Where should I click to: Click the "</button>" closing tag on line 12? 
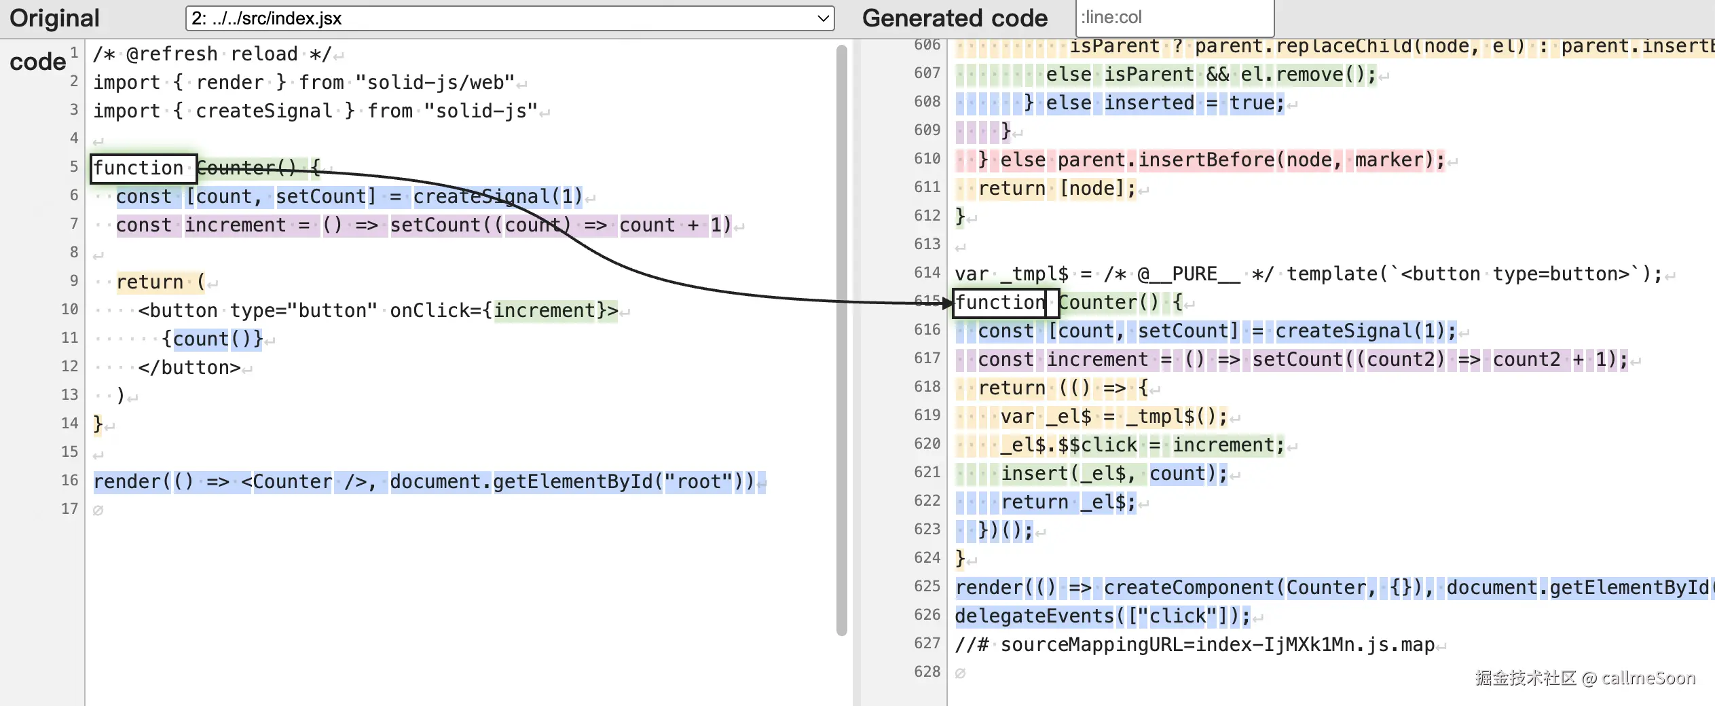(x=189, y=367)
